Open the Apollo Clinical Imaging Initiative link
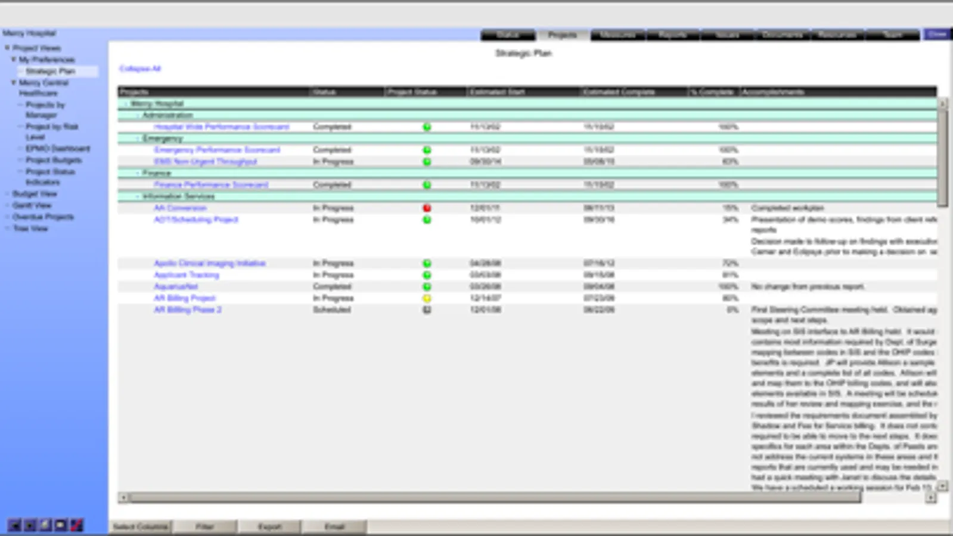The image size is (953, 536). point(210,263)
